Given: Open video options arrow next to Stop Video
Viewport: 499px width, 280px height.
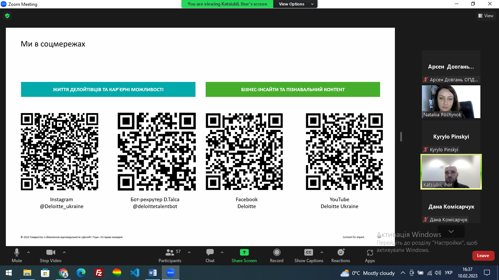Looking at the screenshot, I should click(x=64, y=252).
